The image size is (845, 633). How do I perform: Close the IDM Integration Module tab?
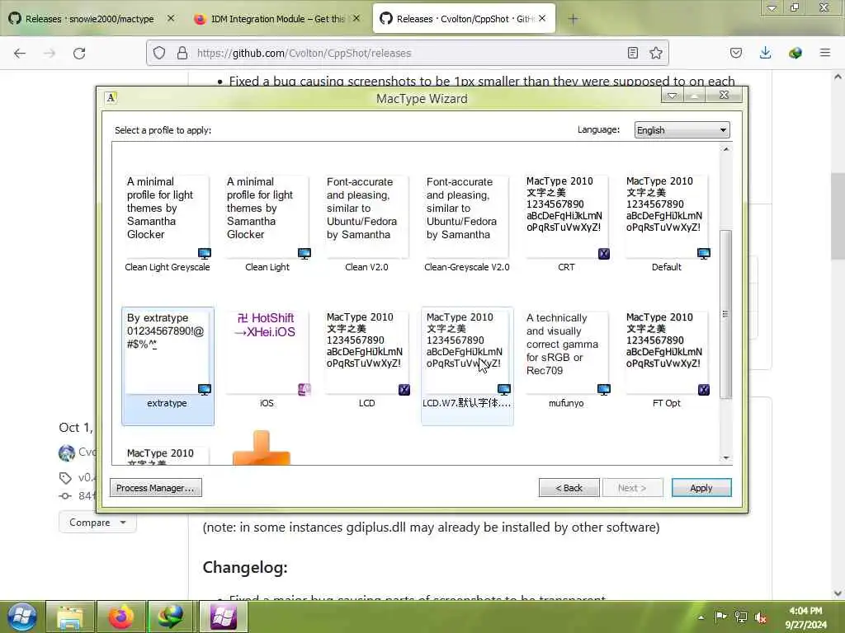pos(356,19)
